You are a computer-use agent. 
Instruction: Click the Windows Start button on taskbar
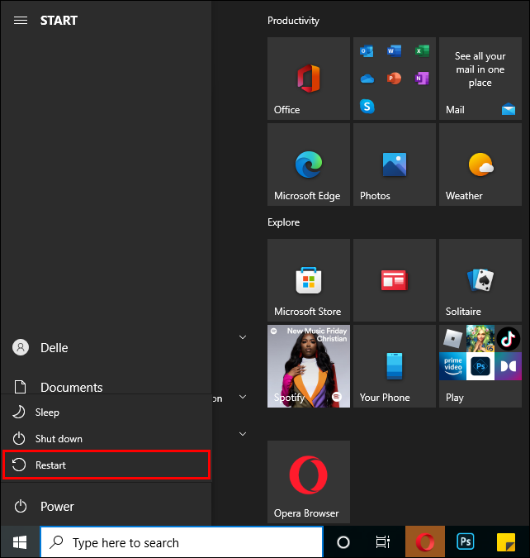20,542
